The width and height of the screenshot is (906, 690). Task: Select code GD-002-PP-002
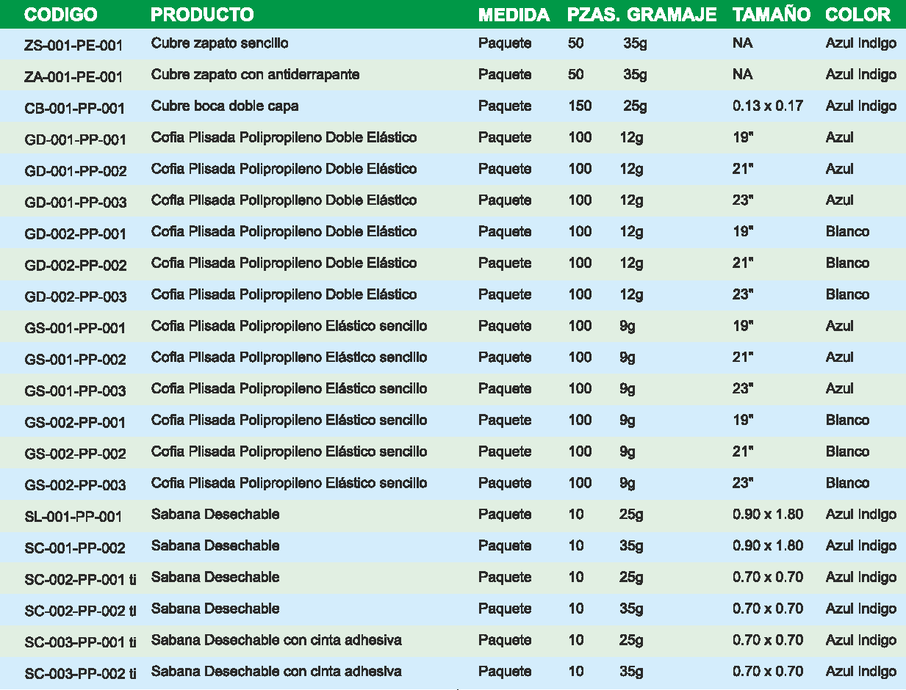(75, 266)
